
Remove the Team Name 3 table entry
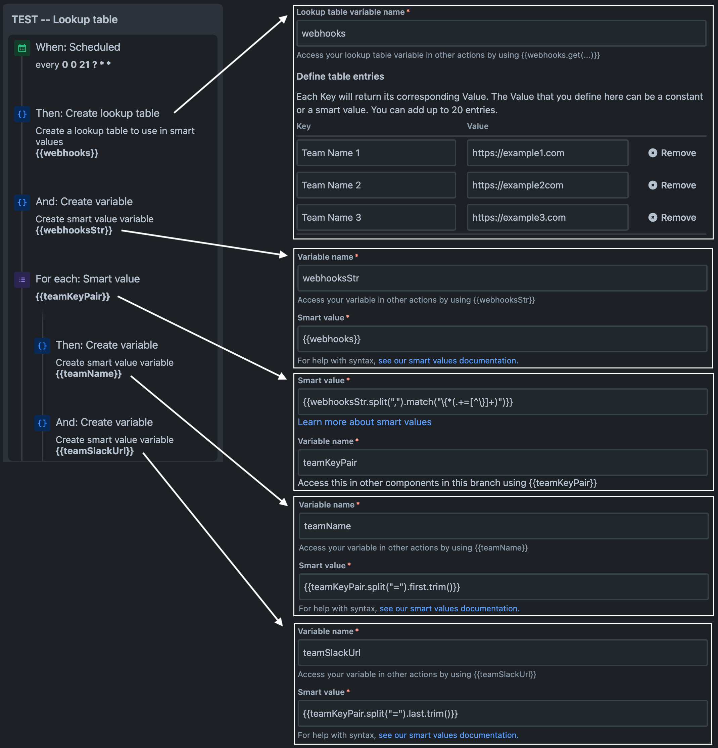pyautogui.click(x=672, y=218)
